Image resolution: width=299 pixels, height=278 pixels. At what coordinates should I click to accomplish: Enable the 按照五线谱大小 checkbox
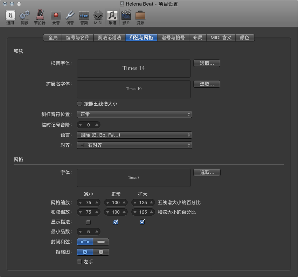click(x=79, y=104)
